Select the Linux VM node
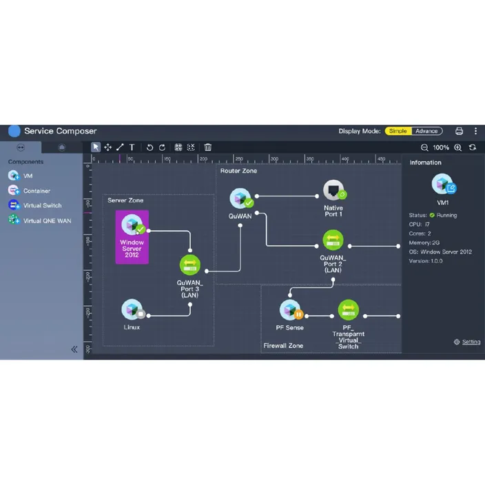Viewport: 485px width, 485px height. click(132, 314)
